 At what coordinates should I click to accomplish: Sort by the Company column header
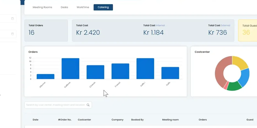[x=117, y=120]
